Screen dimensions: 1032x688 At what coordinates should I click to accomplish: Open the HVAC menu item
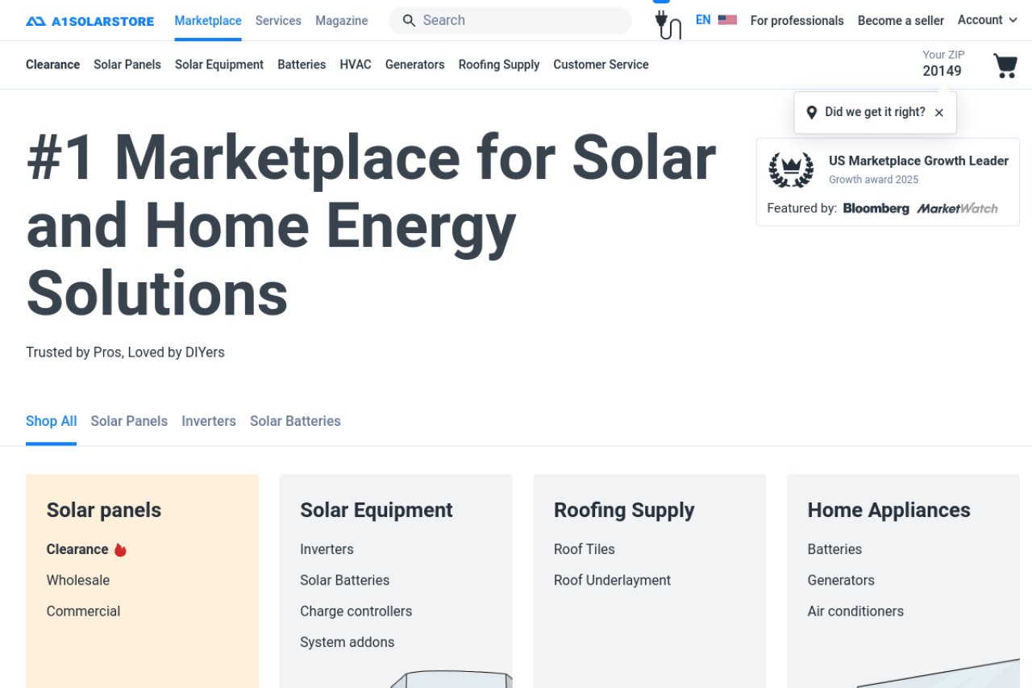tap(356, 65)
